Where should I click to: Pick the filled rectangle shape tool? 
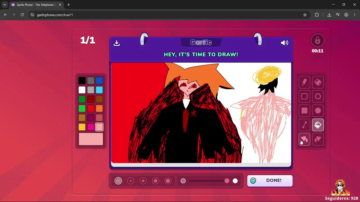point(304,111)
